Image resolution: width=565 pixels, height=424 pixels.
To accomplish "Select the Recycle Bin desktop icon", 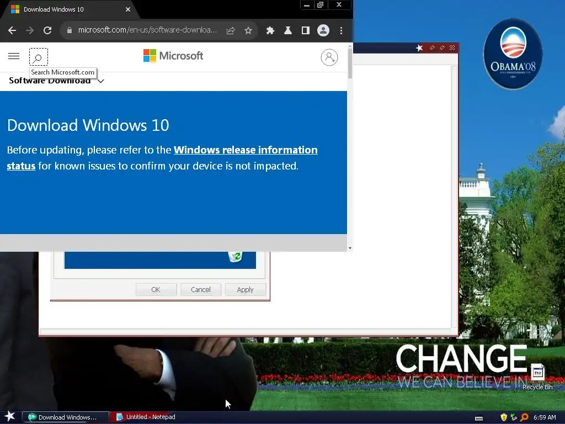I will 537,377.
